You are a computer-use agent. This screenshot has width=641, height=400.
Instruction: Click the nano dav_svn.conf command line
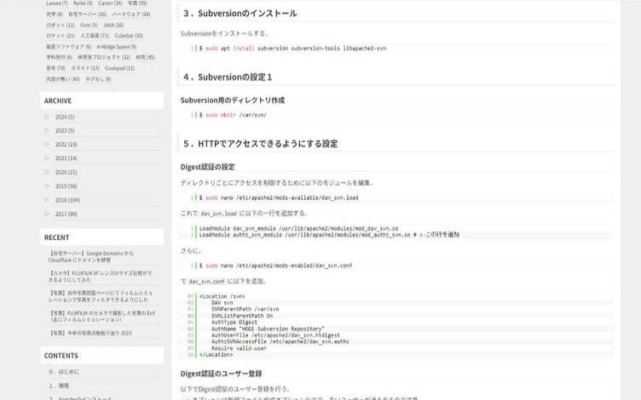[x=275, y=266]
